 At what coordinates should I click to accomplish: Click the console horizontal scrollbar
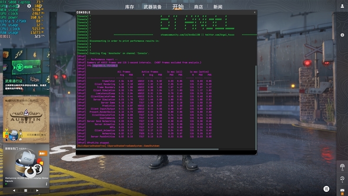[147, 149]
